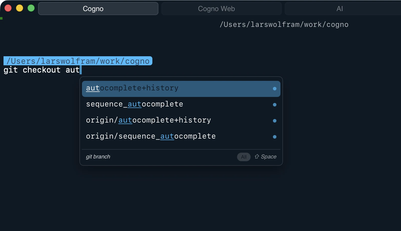Toggle the All filter pill in the suggestion footer

tap(244, 157)
